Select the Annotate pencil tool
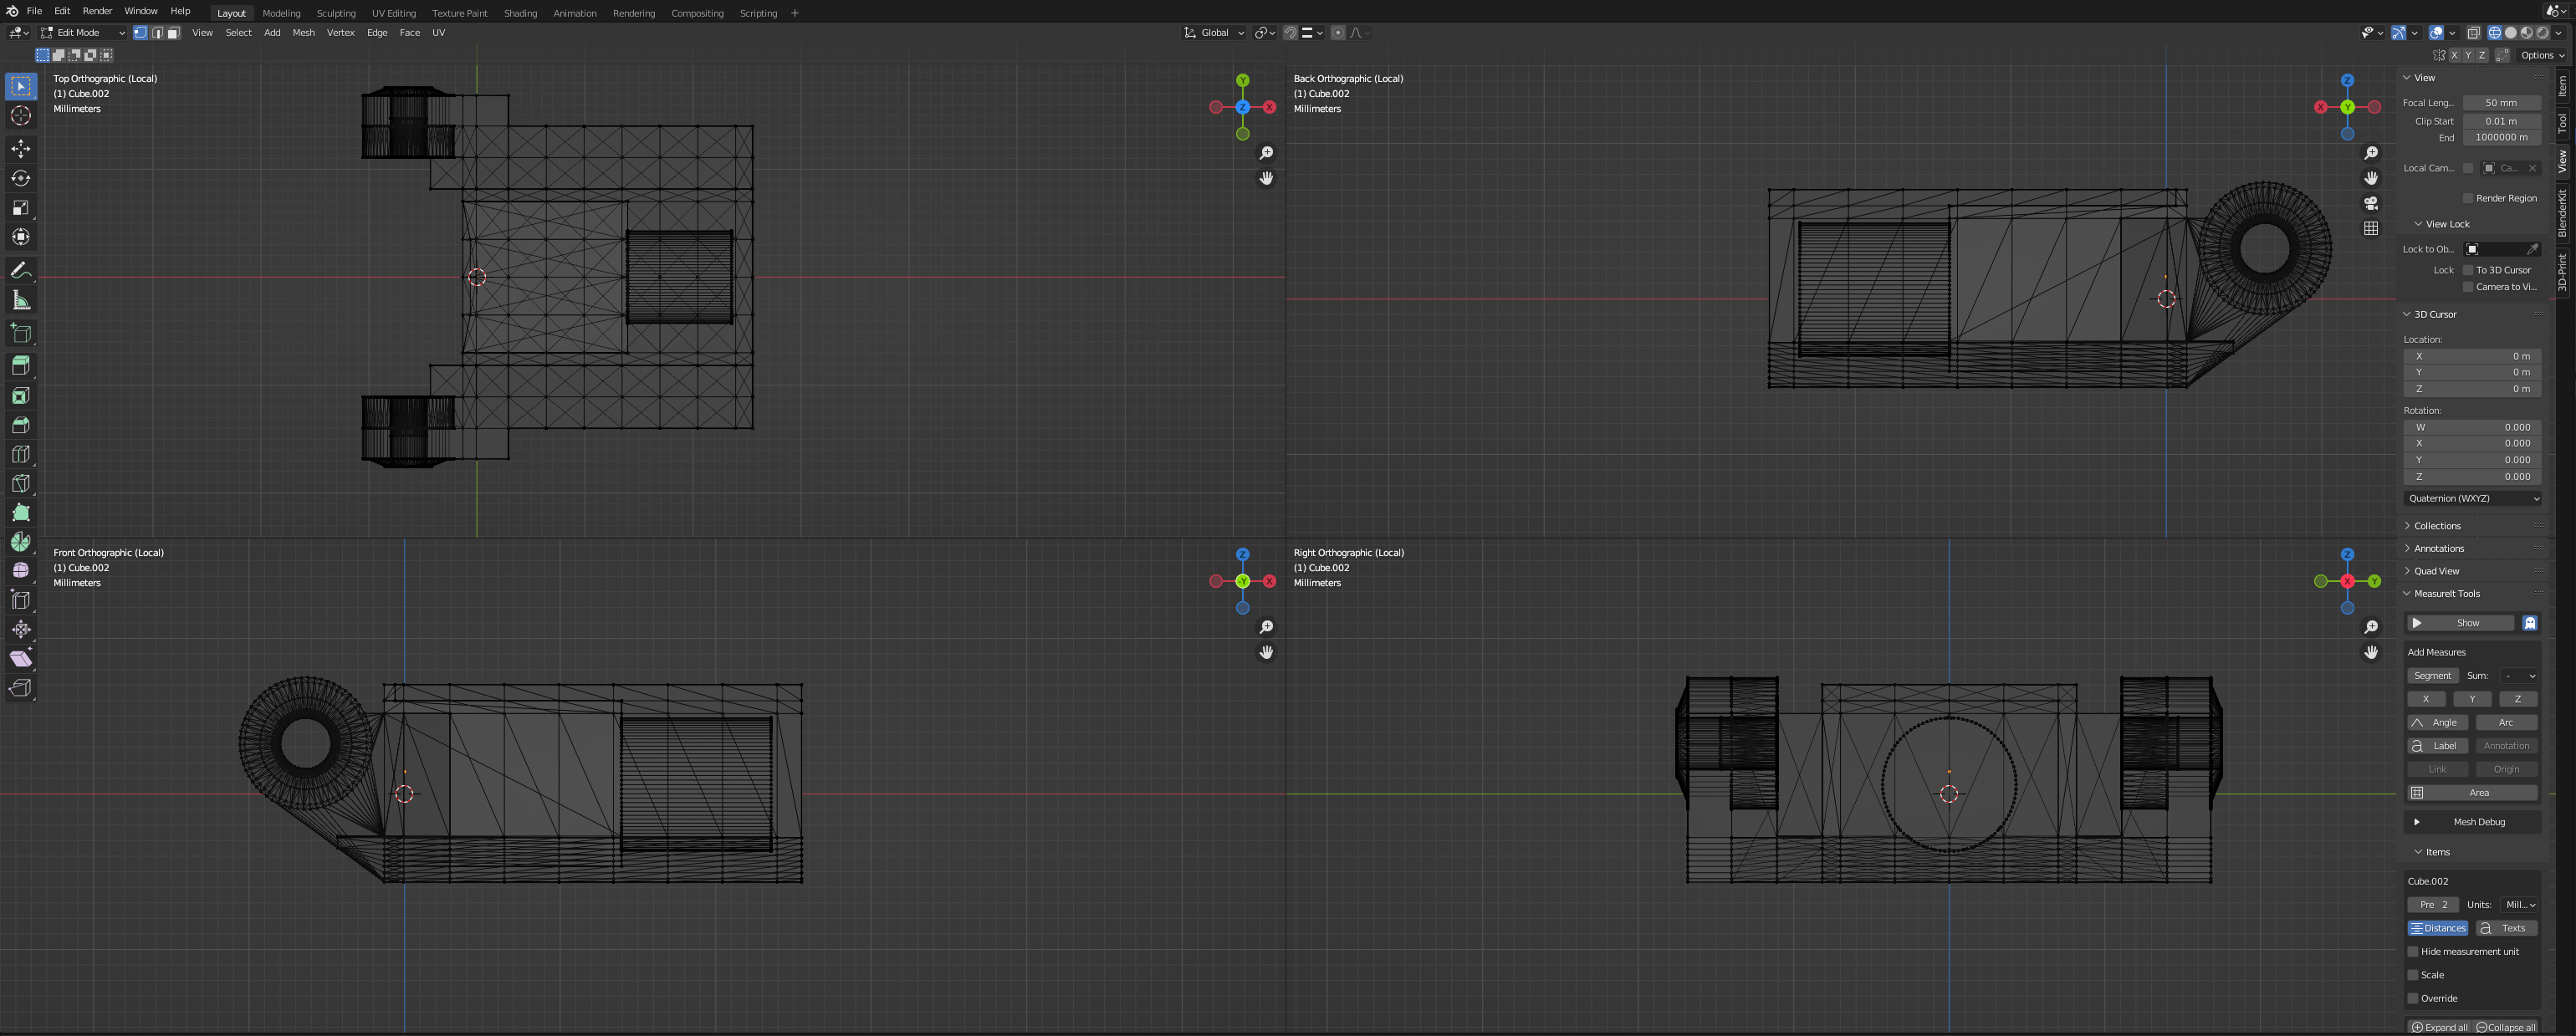The width and height of the screenshot is (2576, 1036). coord(21,271)
